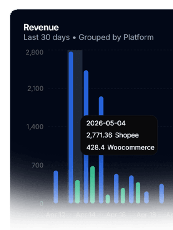Click '2,771.36 Shopee' in the tooltip
The image size is (173, 230).
113,135
